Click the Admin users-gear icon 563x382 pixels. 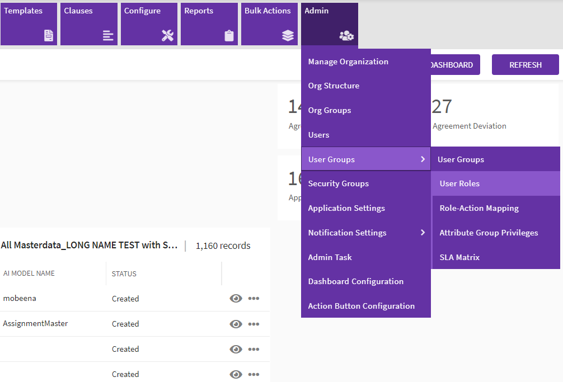click(x=346, y=36)
